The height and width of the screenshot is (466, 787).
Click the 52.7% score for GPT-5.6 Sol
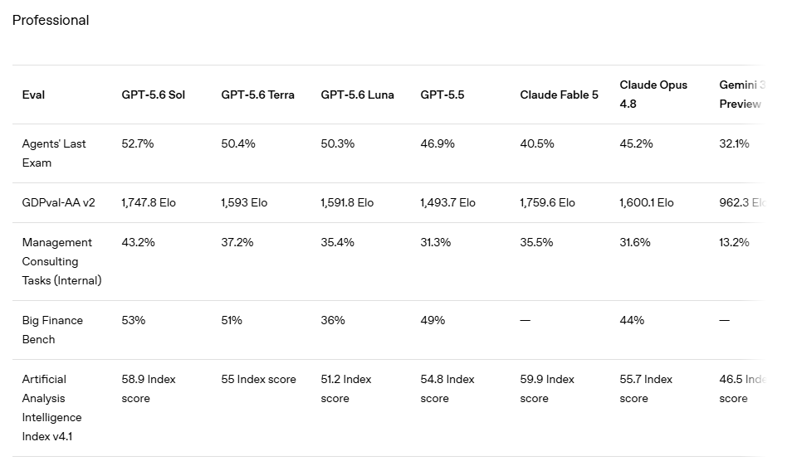pyautogui.click(x=138, y=143)
